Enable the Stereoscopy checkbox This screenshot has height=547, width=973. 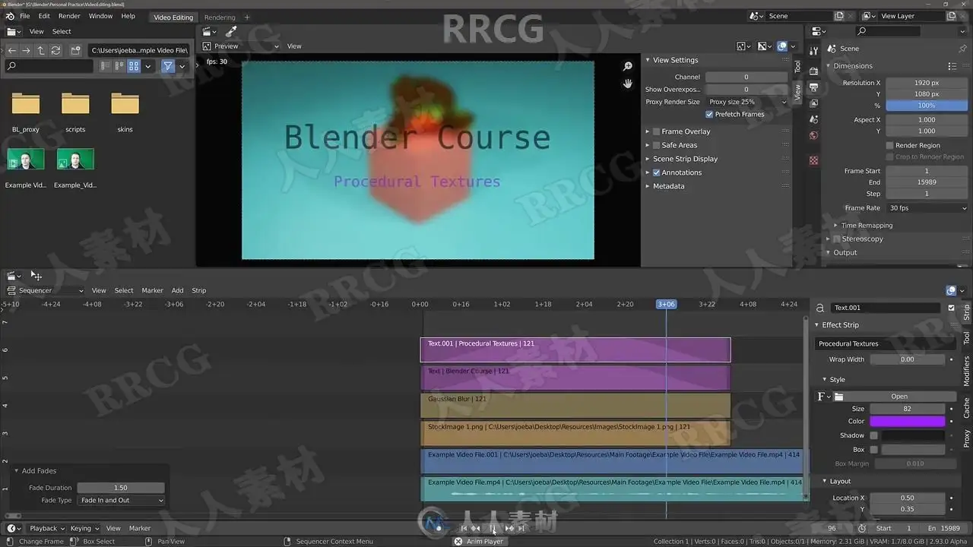(837, 239)
